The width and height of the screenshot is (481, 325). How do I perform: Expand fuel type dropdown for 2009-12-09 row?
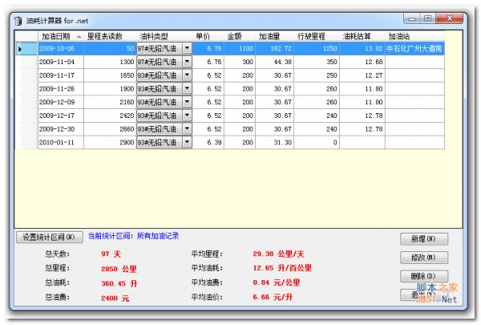(187, 103)
